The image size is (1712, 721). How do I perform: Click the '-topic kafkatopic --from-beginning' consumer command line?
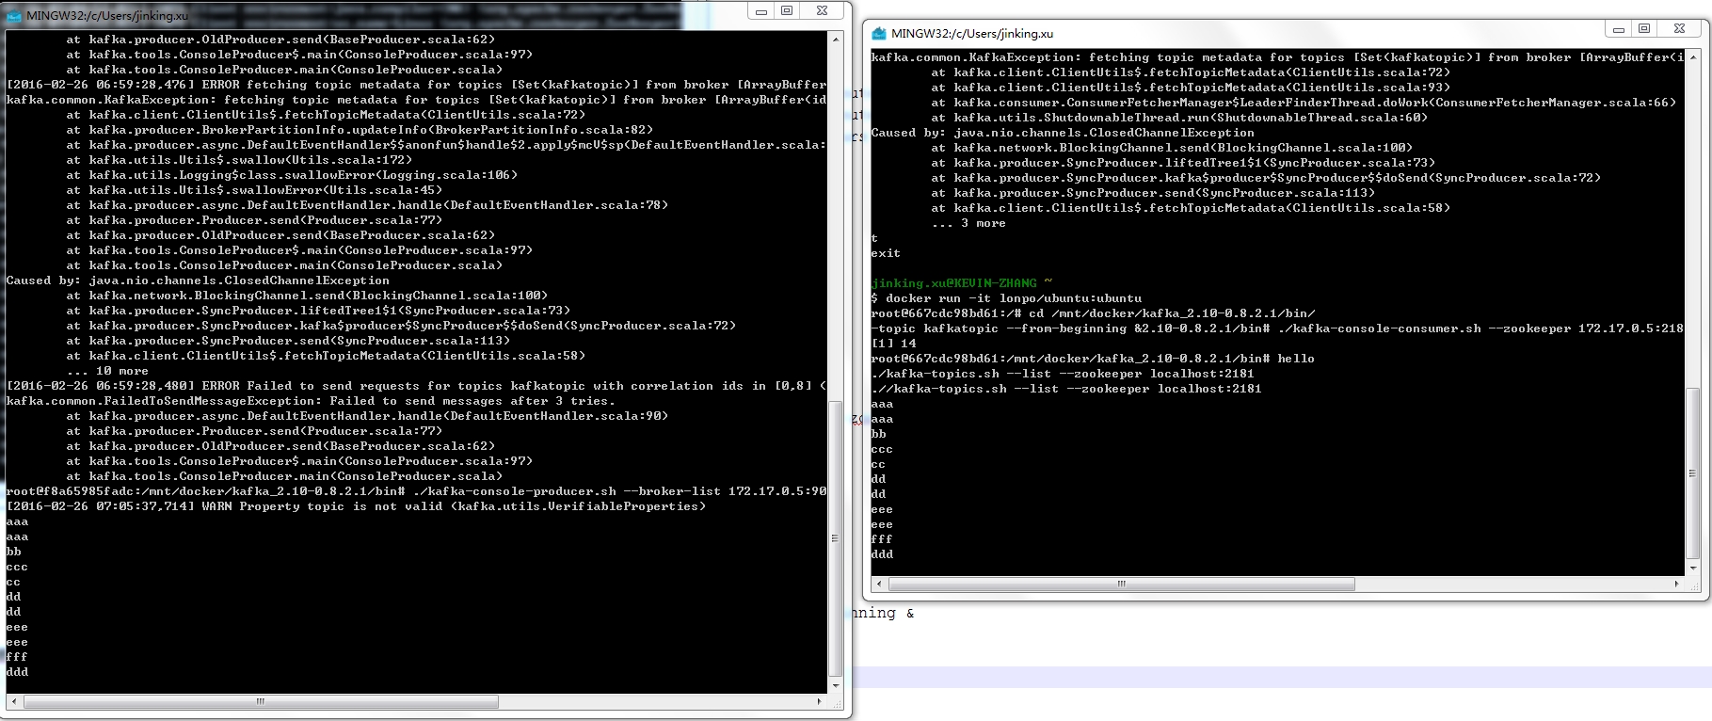click(x=1277, y=328)
